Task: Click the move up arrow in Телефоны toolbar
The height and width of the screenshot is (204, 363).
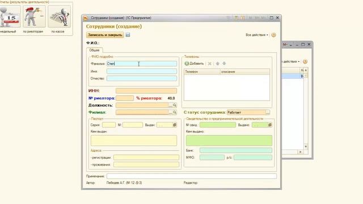Action: coord(217,63)
